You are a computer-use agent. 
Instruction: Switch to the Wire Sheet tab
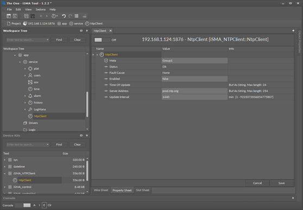pos(101,190)
